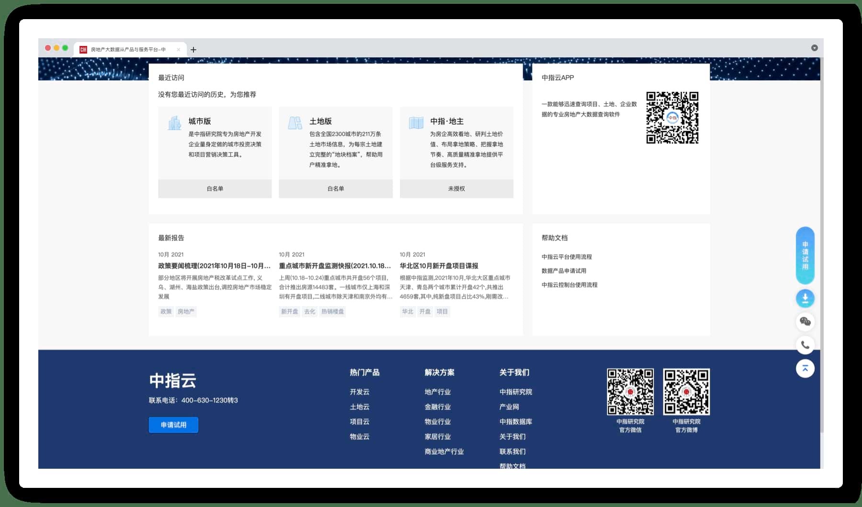The image size is (862, 507).
Task: Open report 政策要闻梳理
Action: [215, 266]
